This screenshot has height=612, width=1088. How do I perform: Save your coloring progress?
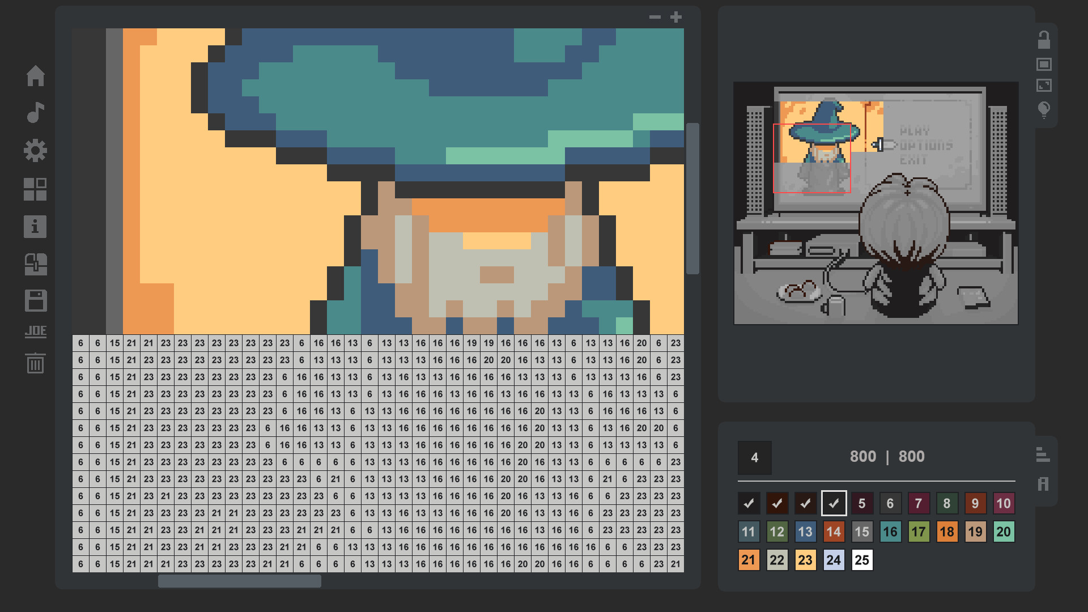pos(36,301)
